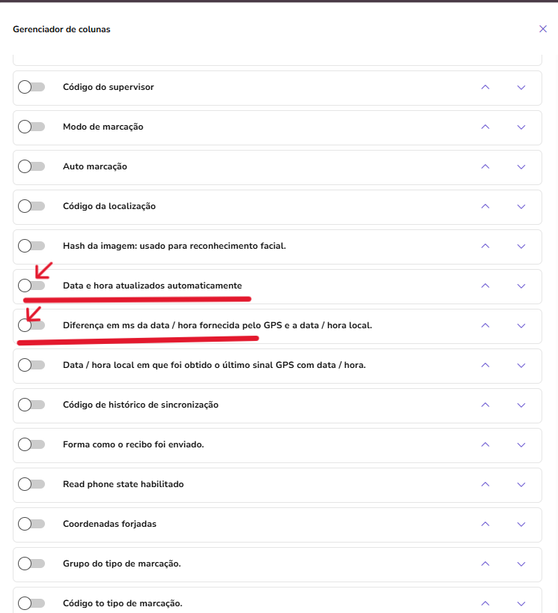
Task: Enable the 'Código do supervisor' column switch
Action: [x=31, y=87]
